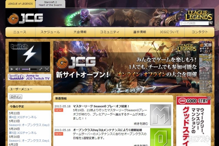Select the 新サイトオープン slide thumbnail
This screenshot has height=146, width=219.
pyautogui.click(x=205, y=48)
